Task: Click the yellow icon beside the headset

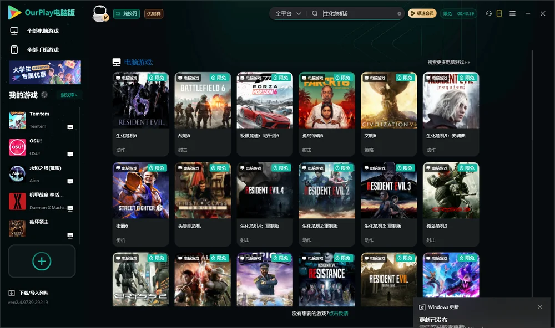Action: tap(500, 13)
